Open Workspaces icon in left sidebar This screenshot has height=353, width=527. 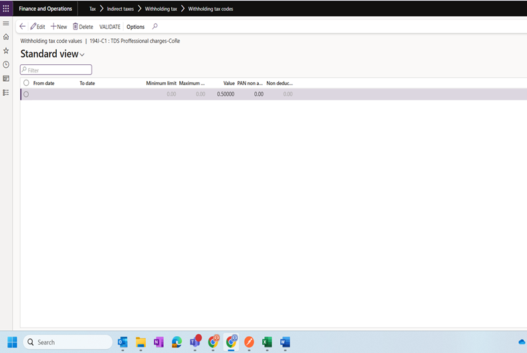click(6, 78)
